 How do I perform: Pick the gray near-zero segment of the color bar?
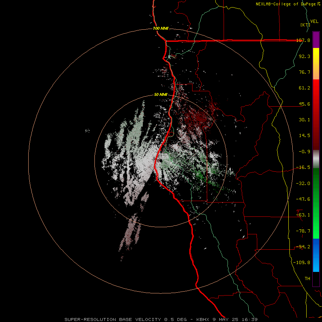click(316, 159)
